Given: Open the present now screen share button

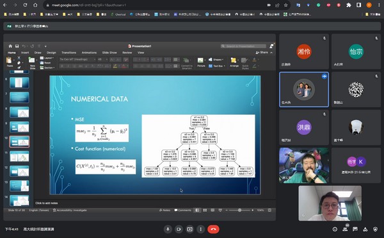Looking at the screenshot, I should point(190,229).
